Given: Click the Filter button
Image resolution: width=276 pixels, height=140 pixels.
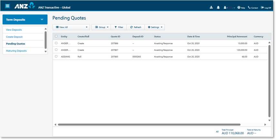Looking at the screenshot, I should (119, 27).
